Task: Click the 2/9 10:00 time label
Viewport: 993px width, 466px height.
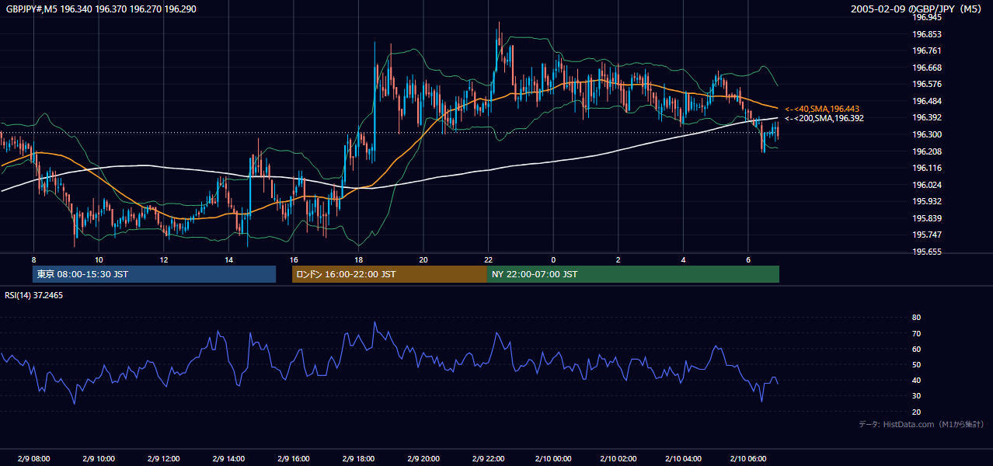Action: [x=99, y=458]
